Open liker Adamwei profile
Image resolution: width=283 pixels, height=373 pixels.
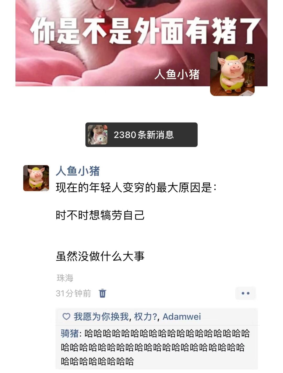tap(182, 317)
